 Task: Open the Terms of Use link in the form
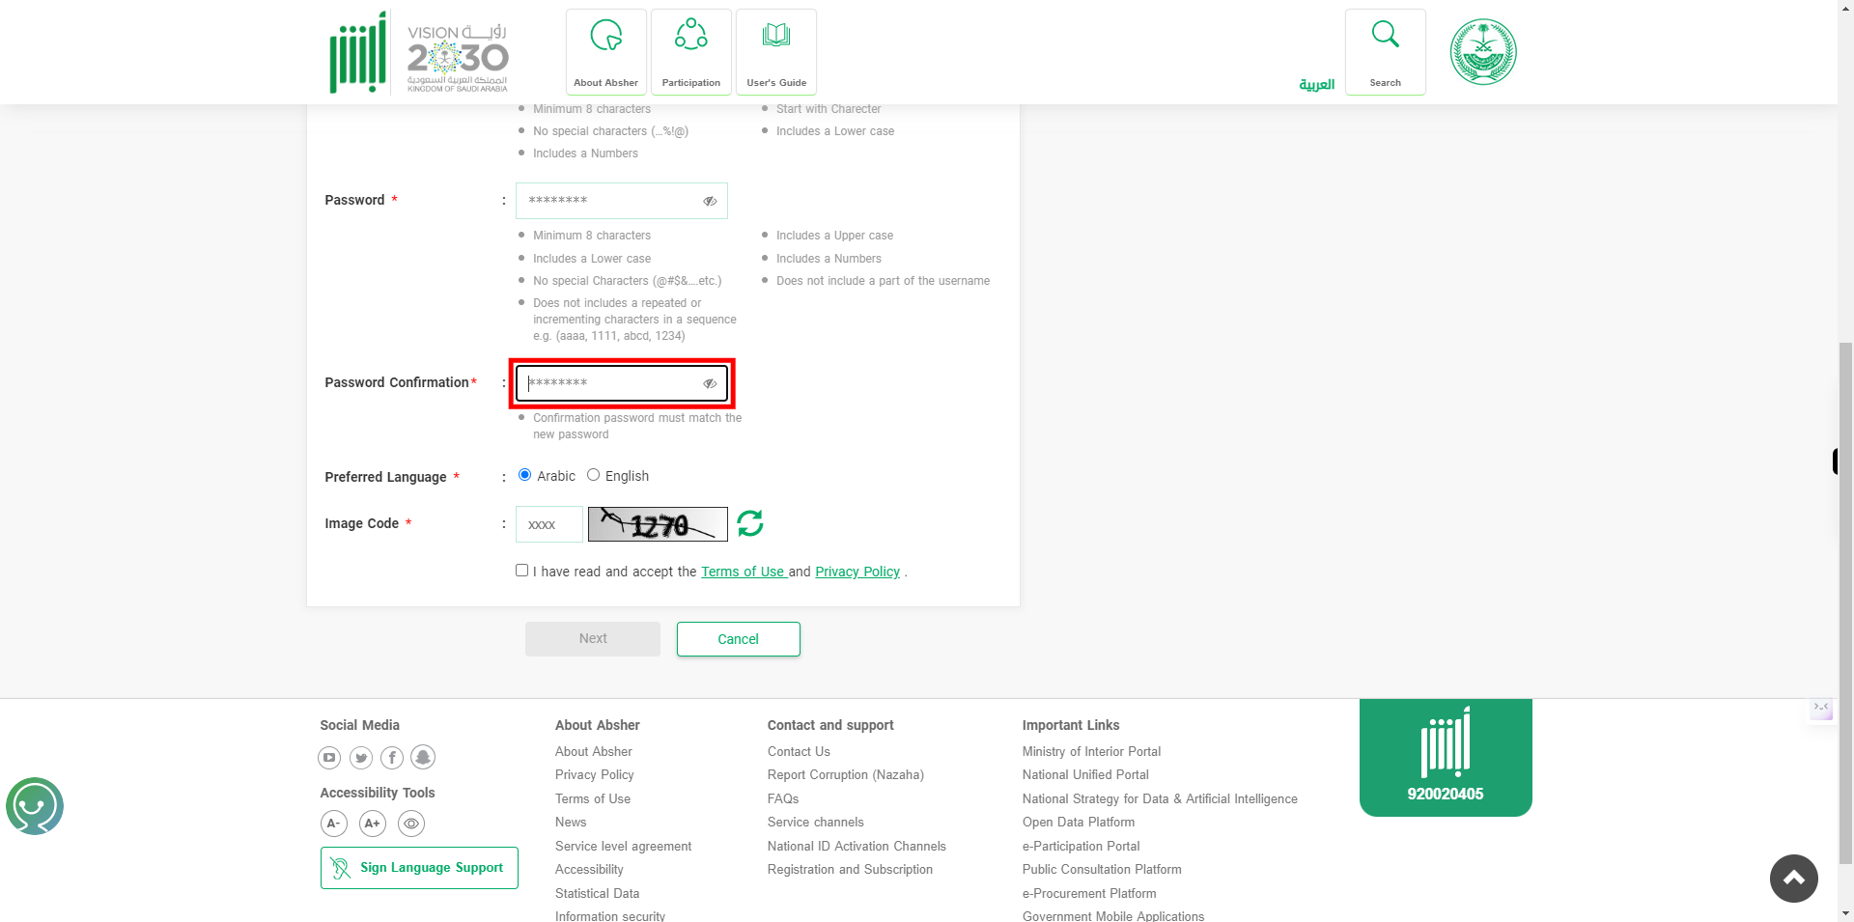(743, 572)
